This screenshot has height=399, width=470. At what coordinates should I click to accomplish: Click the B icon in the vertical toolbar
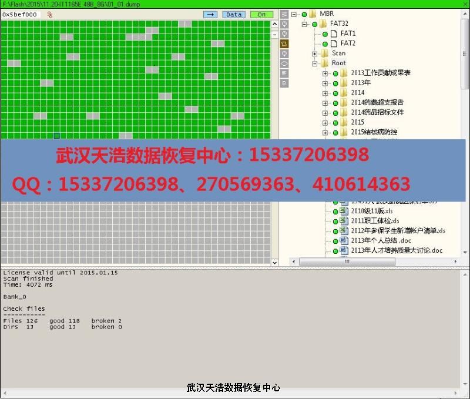tap(284, 83)
